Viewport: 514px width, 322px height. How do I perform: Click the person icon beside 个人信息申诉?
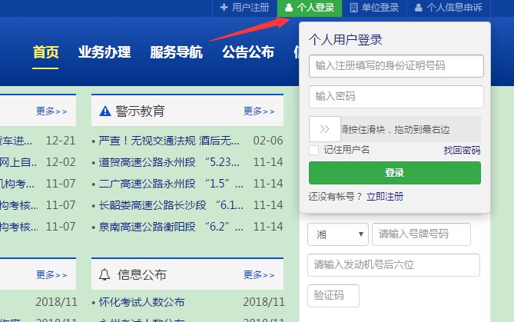coord(418,8)
